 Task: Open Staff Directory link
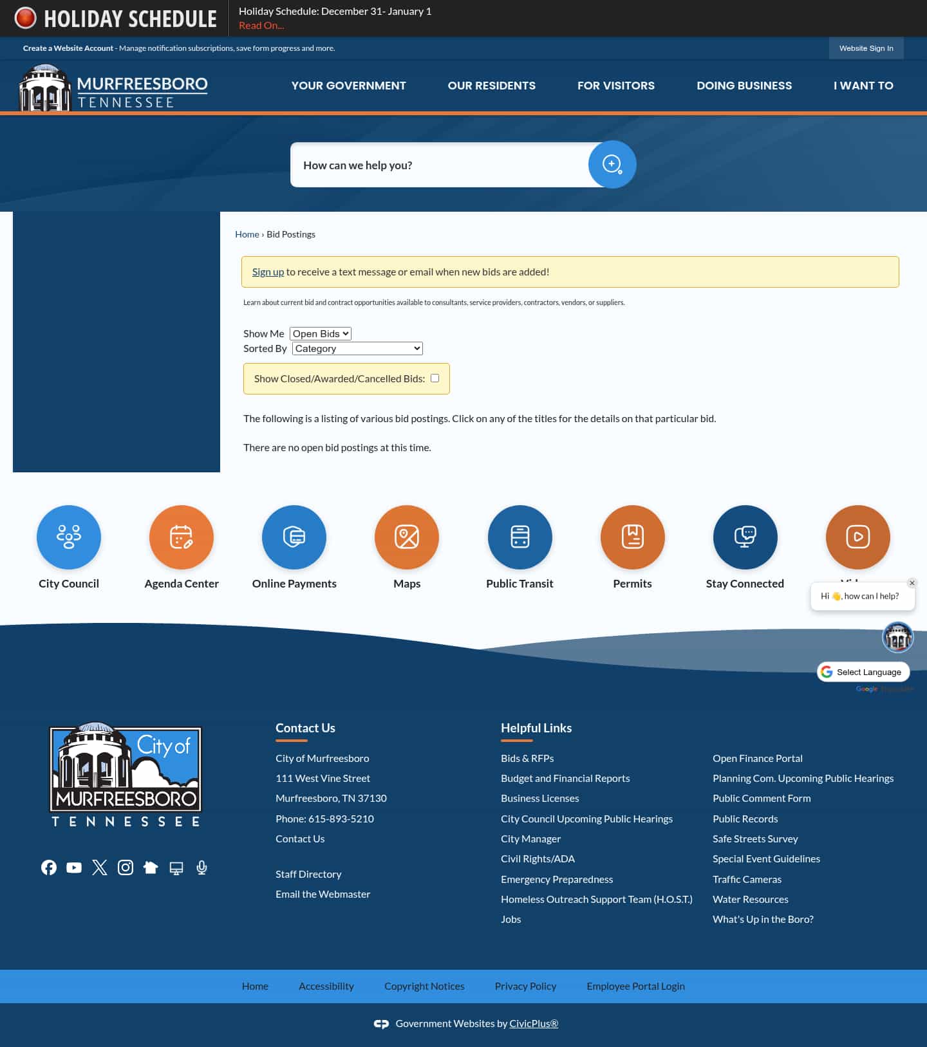click(308, 874)
